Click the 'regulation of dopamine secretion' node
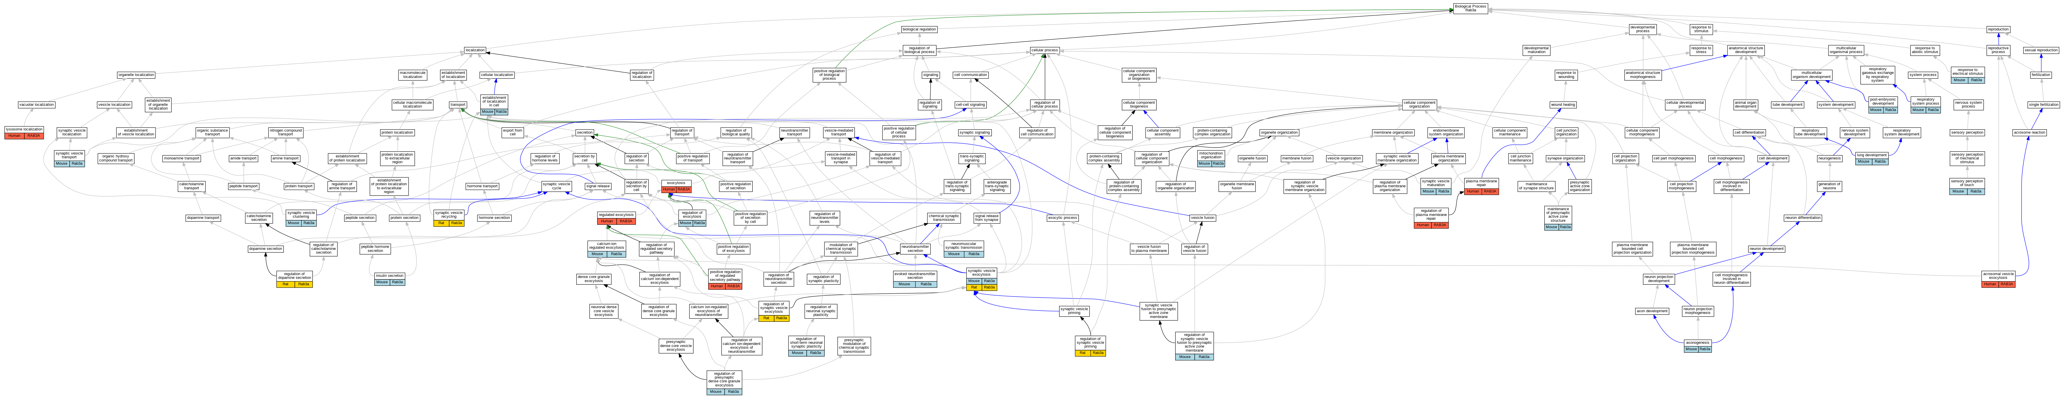This screenshot has width=2064, height=398. point(294,278)
